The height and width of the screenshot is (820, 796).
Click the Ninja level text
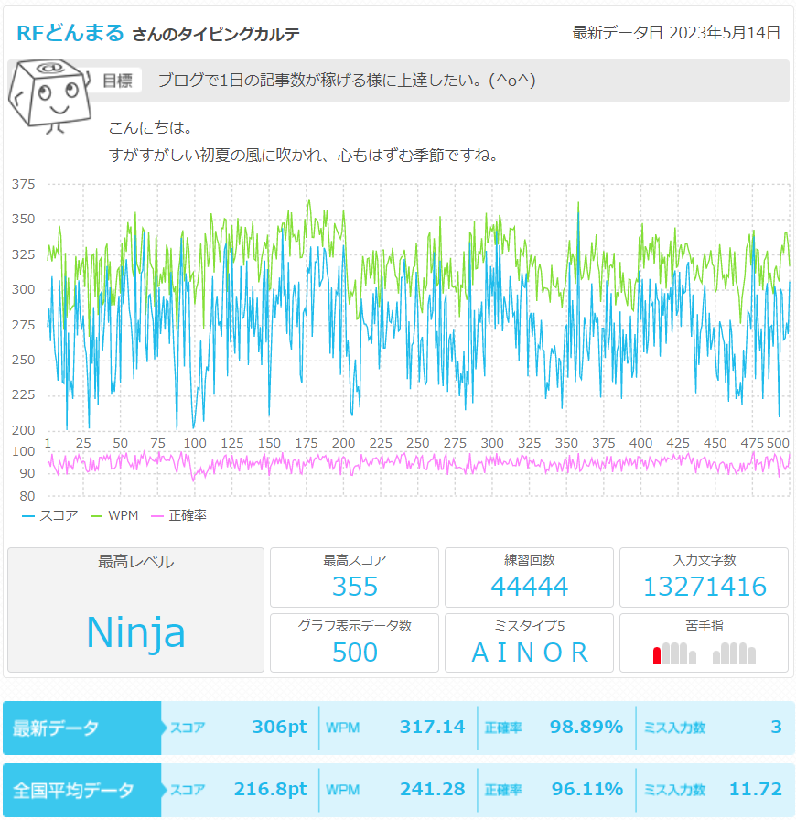136,632
